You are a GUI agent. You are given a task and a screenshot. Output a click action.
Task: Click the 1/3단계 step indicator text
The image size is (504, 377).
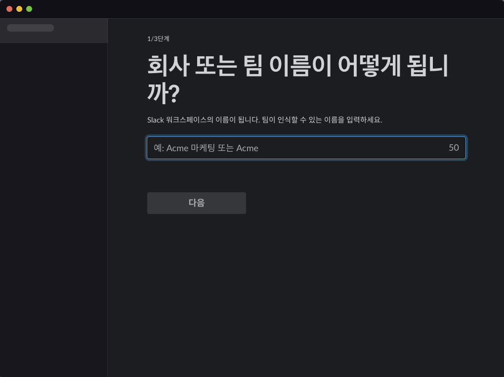point(158,39)
